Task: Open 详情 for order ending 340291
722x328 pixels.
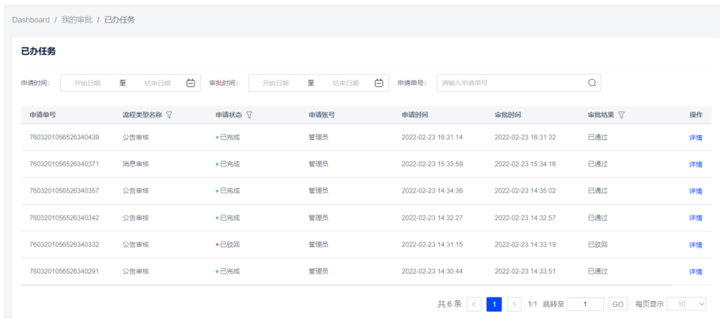Action: 695,272
